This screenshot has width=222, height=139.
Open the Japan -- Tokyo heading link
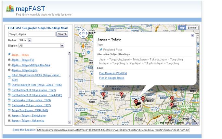click(20, 55)
